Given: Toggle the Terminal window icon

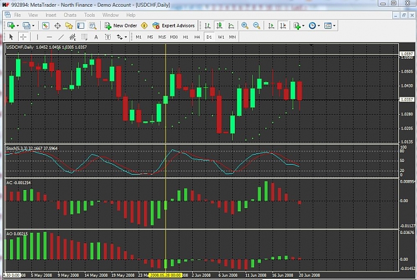Looking at the screenshot, I should click(81, 26).
